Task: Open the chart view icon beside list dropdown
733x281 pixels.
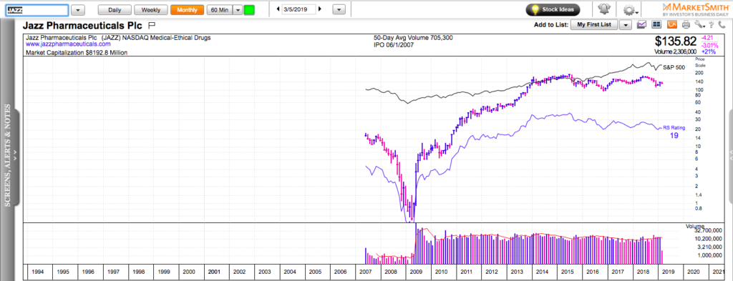Action: coord(642,24)
